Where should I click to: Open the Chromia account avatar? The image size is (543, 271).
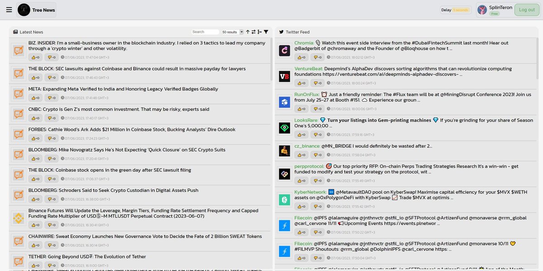285,51
